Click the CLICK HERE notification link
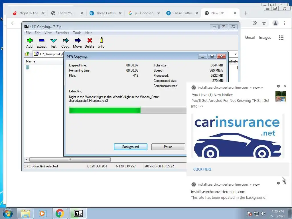The height and width of the screenshot is (219, 292). pyautogui.click(x=202, y=169)
